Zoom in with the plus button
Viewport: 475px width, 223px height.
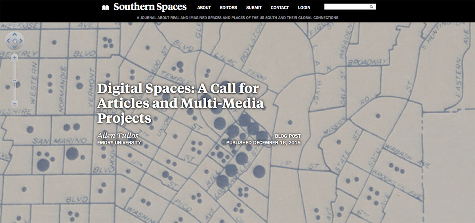tap(15, 58)
